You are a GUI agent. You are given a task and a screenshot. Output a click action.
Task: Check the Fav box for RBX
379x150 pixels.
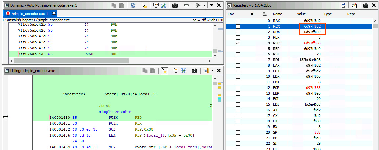click(x=238, y=38)
